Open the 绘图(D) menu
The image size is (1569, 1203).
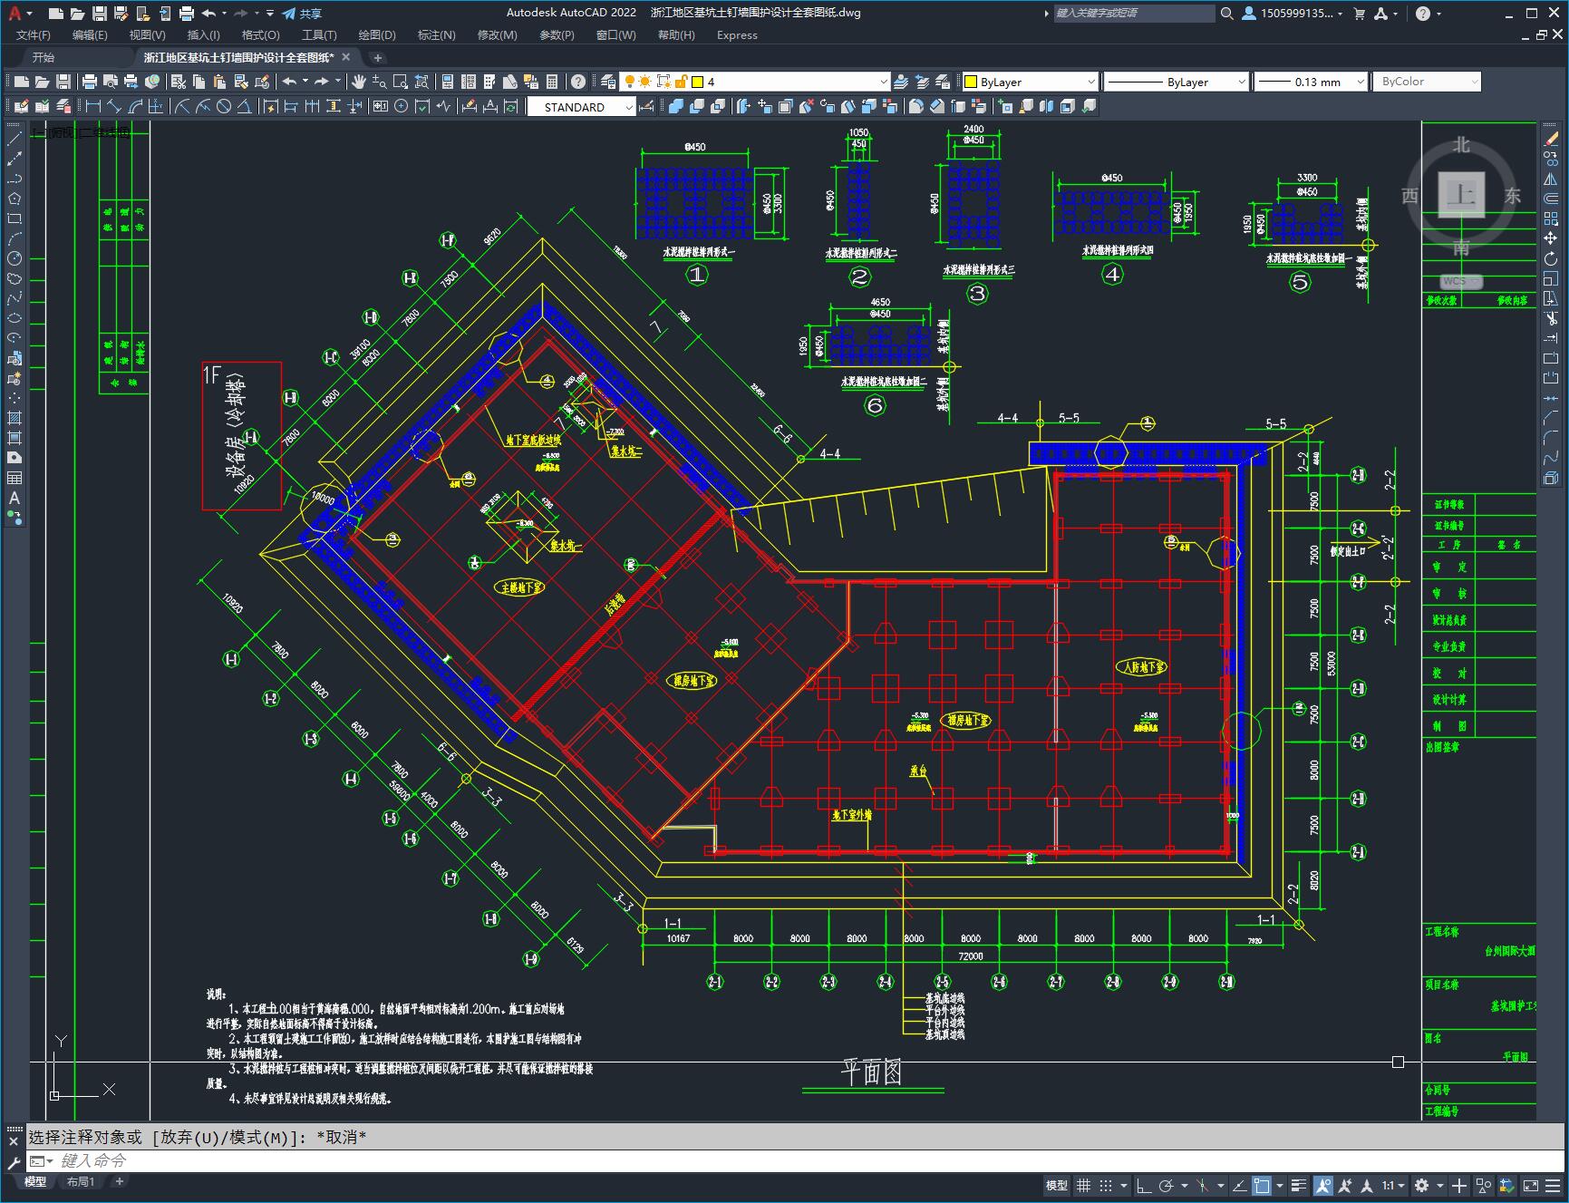(x=377, y=35)
